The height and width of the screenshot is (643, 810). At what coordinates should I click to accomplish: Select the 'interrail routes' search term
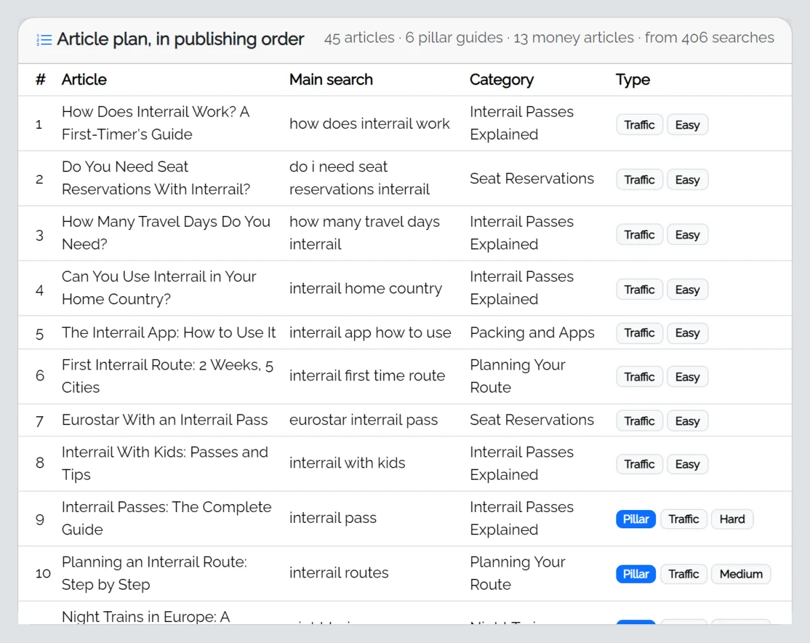tap(339, 573)
